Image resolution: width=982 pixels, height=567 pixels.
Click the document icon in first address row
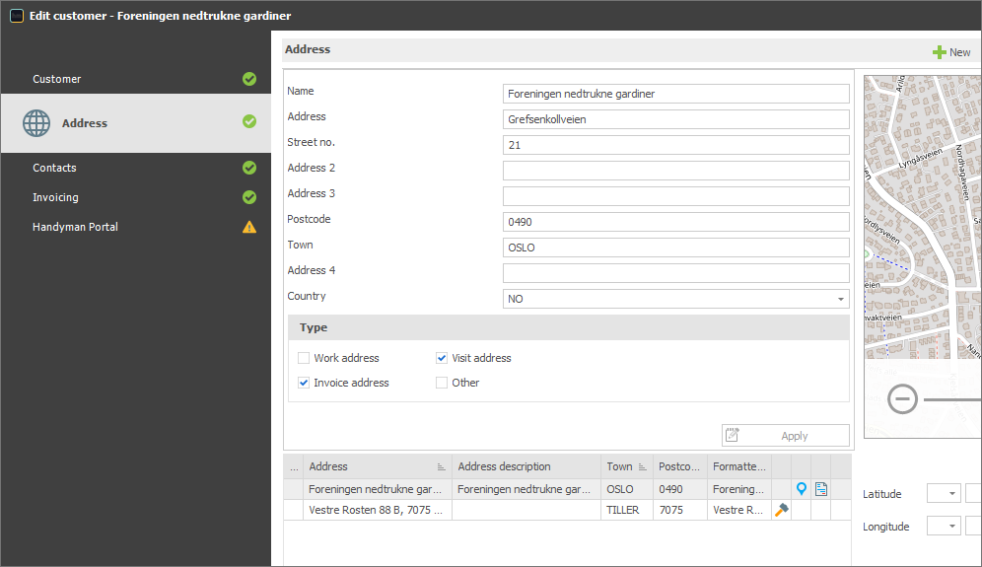[x=821, y=489]
